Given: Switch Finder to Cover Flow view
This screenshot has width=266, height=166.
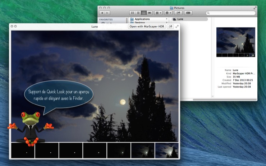Looking at the screenshot, I should pyautogui.click(x=149, y=13).
